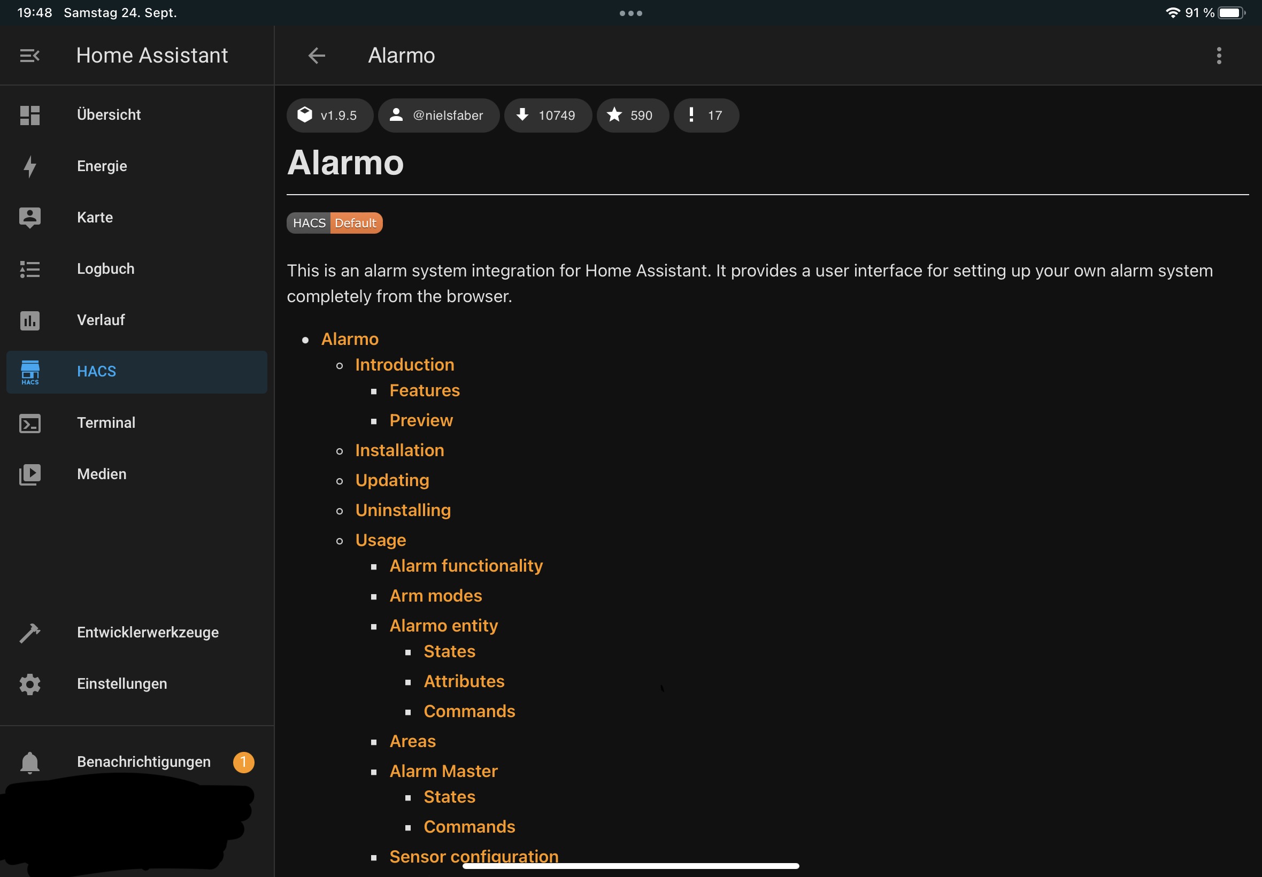1262x877 pixels.
Task: Select the Medien play icon
Action: pyautogui.click(x=29, y=474)
